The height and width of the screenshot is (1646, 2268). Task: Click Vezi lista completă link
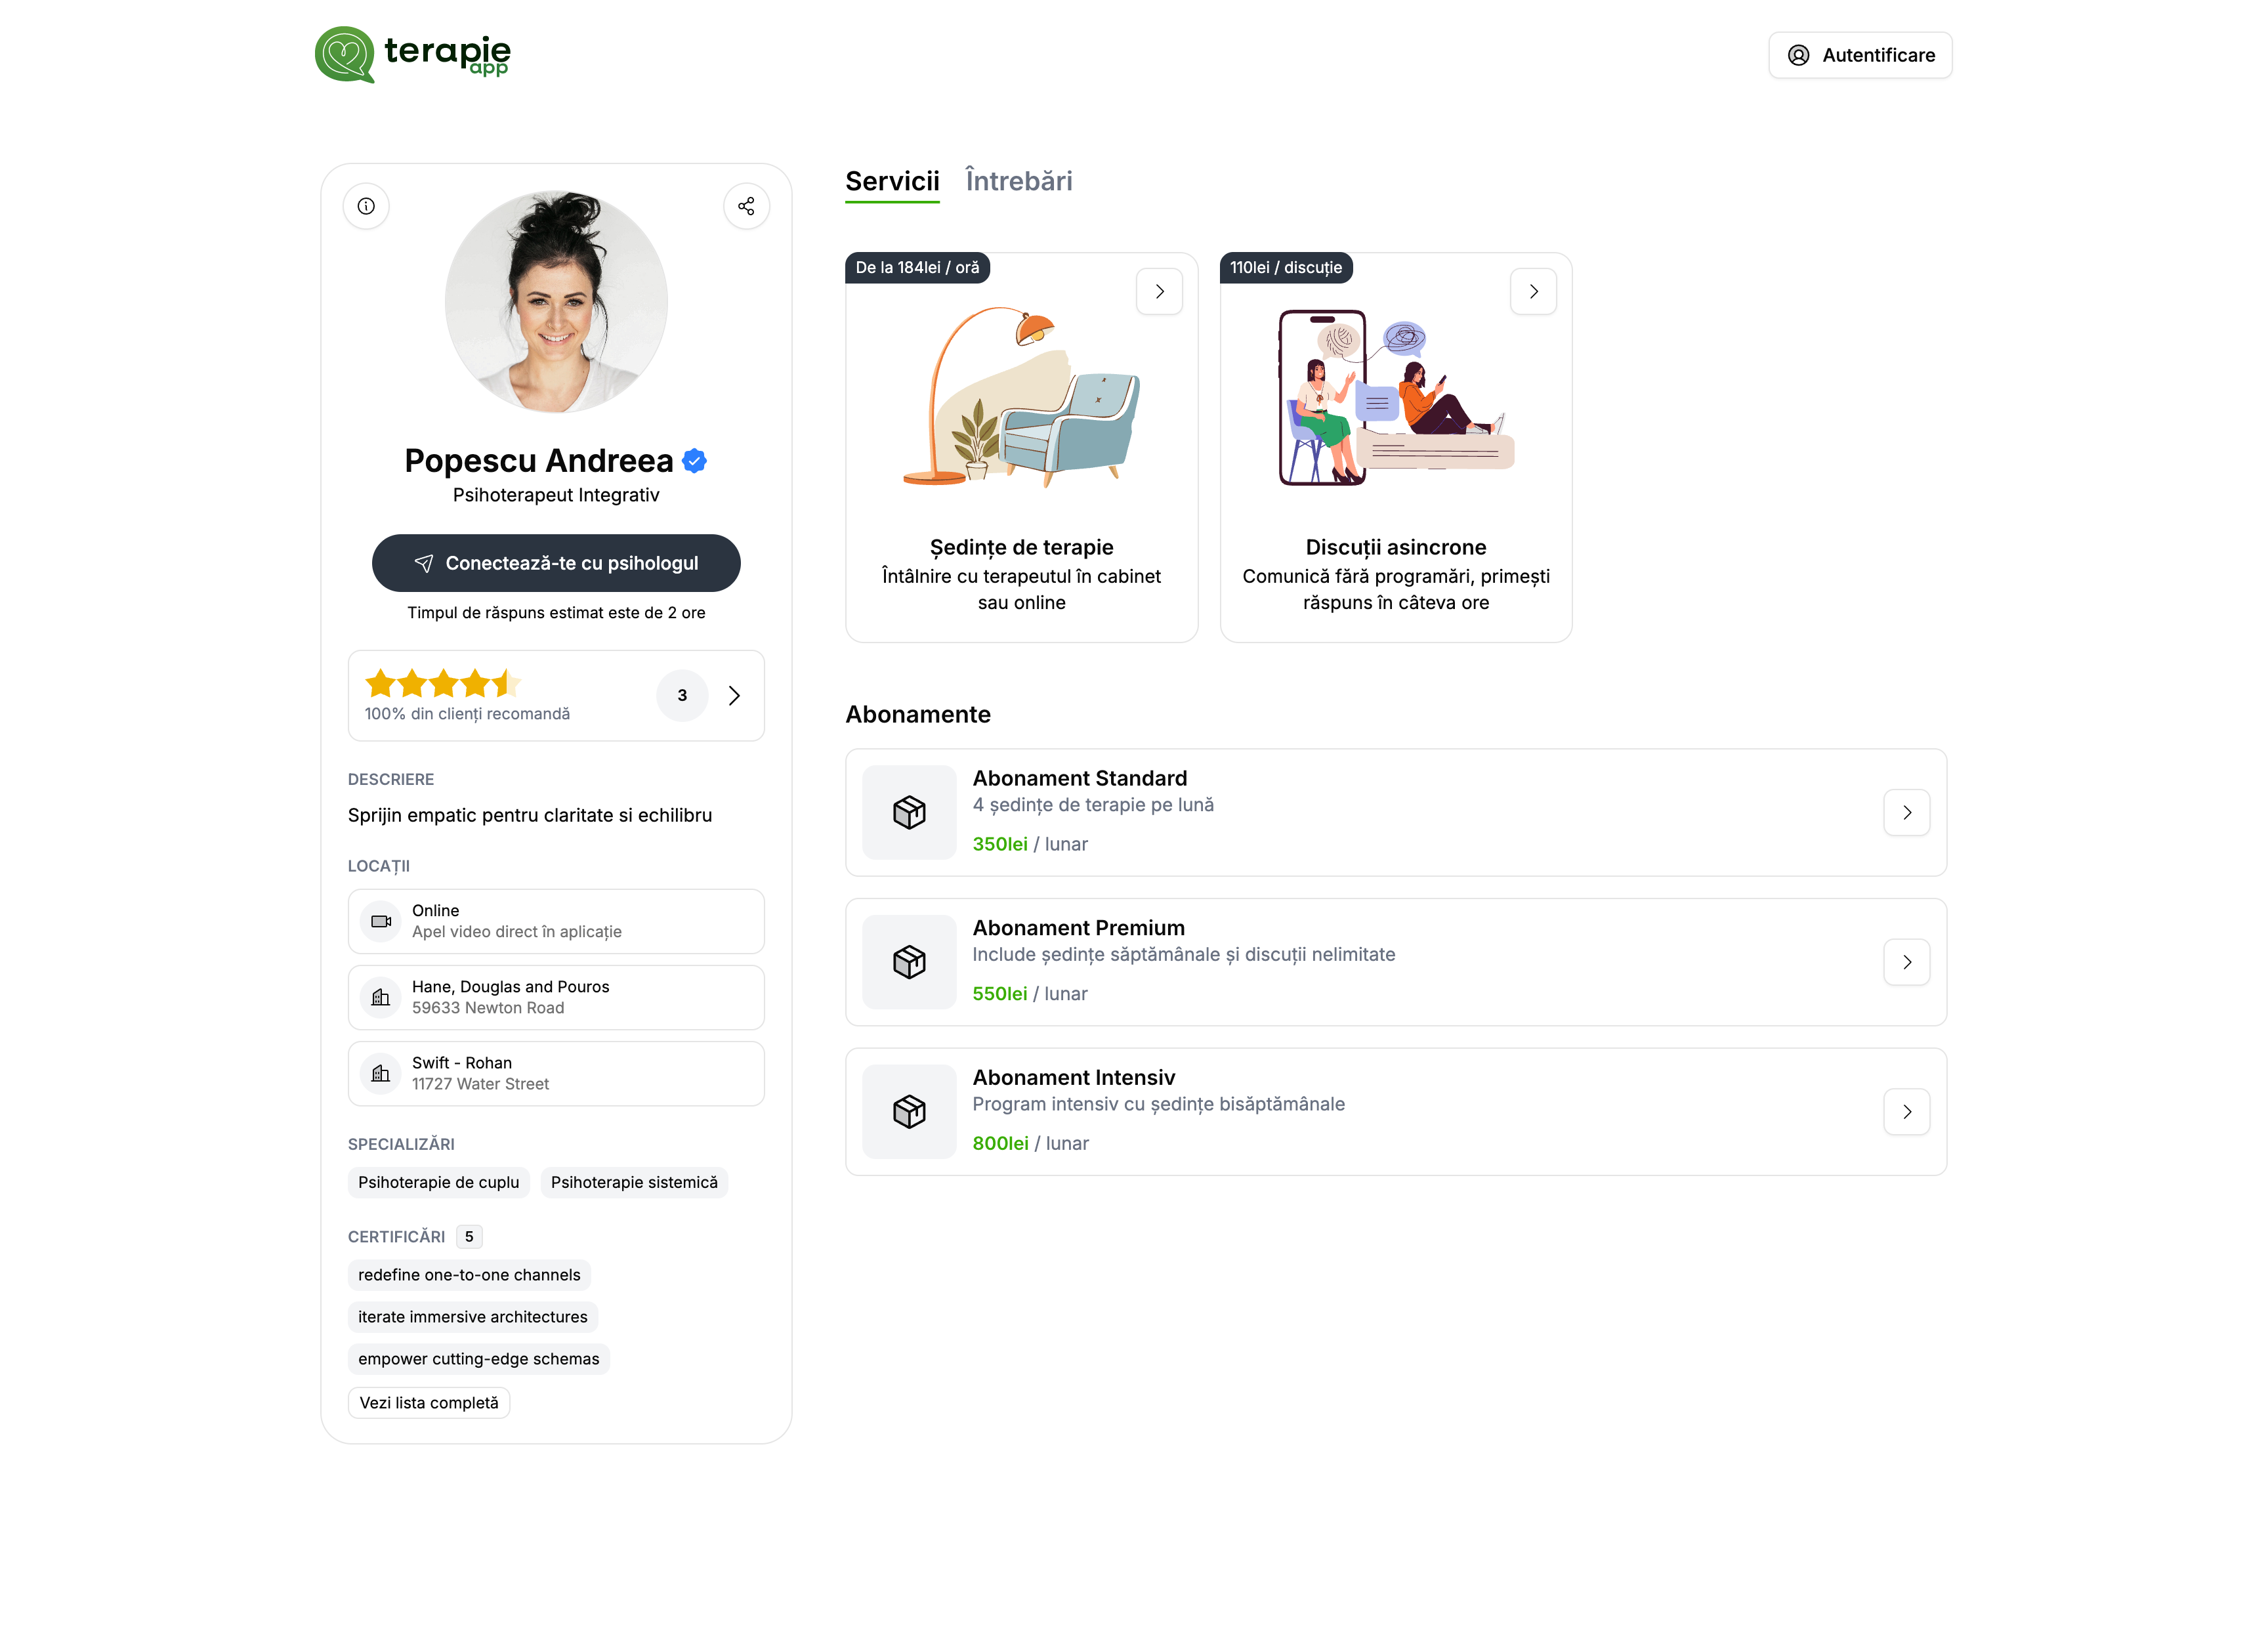(x=429, y=1403)
